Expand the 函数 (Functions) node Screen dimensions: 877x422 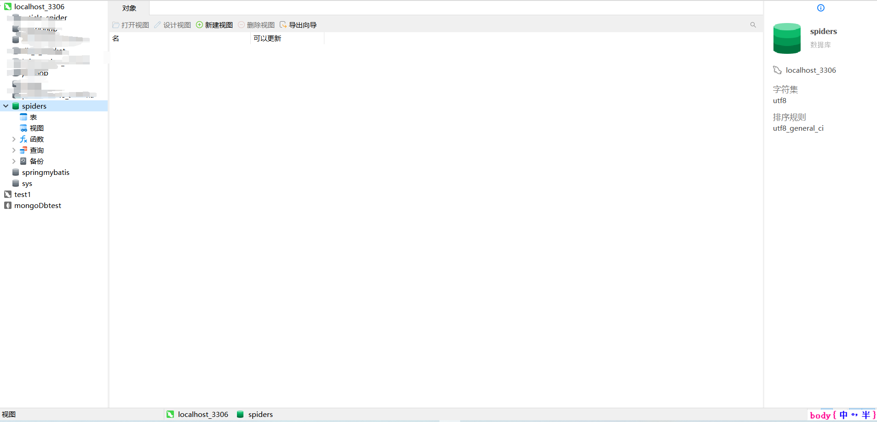[x=14, y=139]
